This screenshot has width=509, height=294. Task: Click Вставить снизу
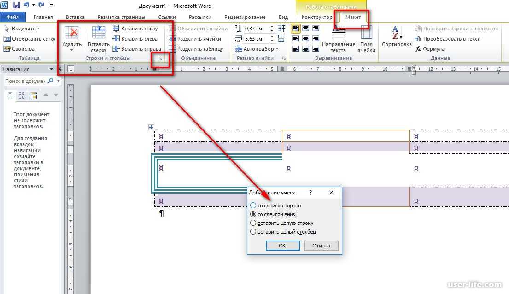coord(135,29)
